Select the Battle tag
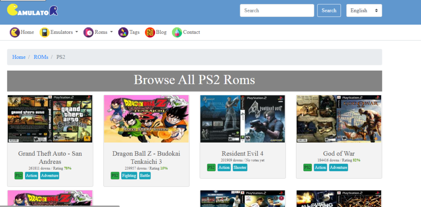Viewport: 421px width, 207px height. point(145,176)
